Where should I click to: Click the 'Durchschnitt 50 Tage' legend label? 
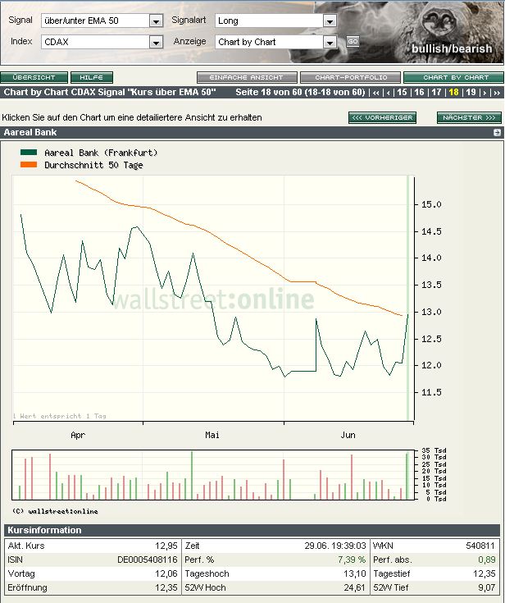(93, 165)
